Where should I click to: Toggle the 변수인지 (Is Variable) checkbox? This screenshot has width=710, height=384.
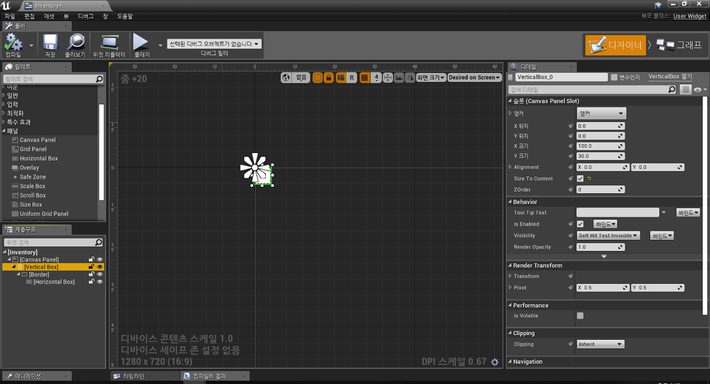pyautogui.click(x=614, y=77)
